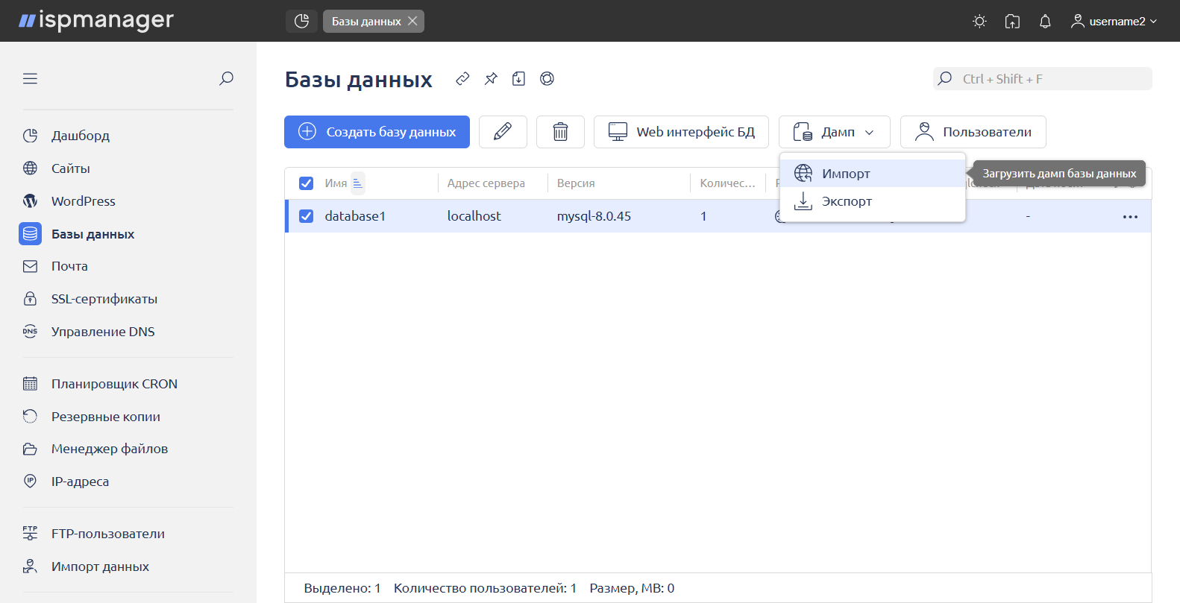The width and height of the screenshot is (1180, 603).
Task: Click Создать базу данных button
Action: coord(377,132)
